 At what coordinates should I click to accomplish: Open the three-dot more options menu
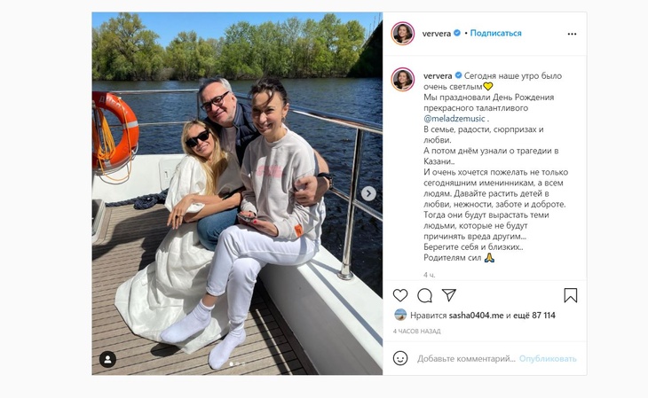click(572, 34)
